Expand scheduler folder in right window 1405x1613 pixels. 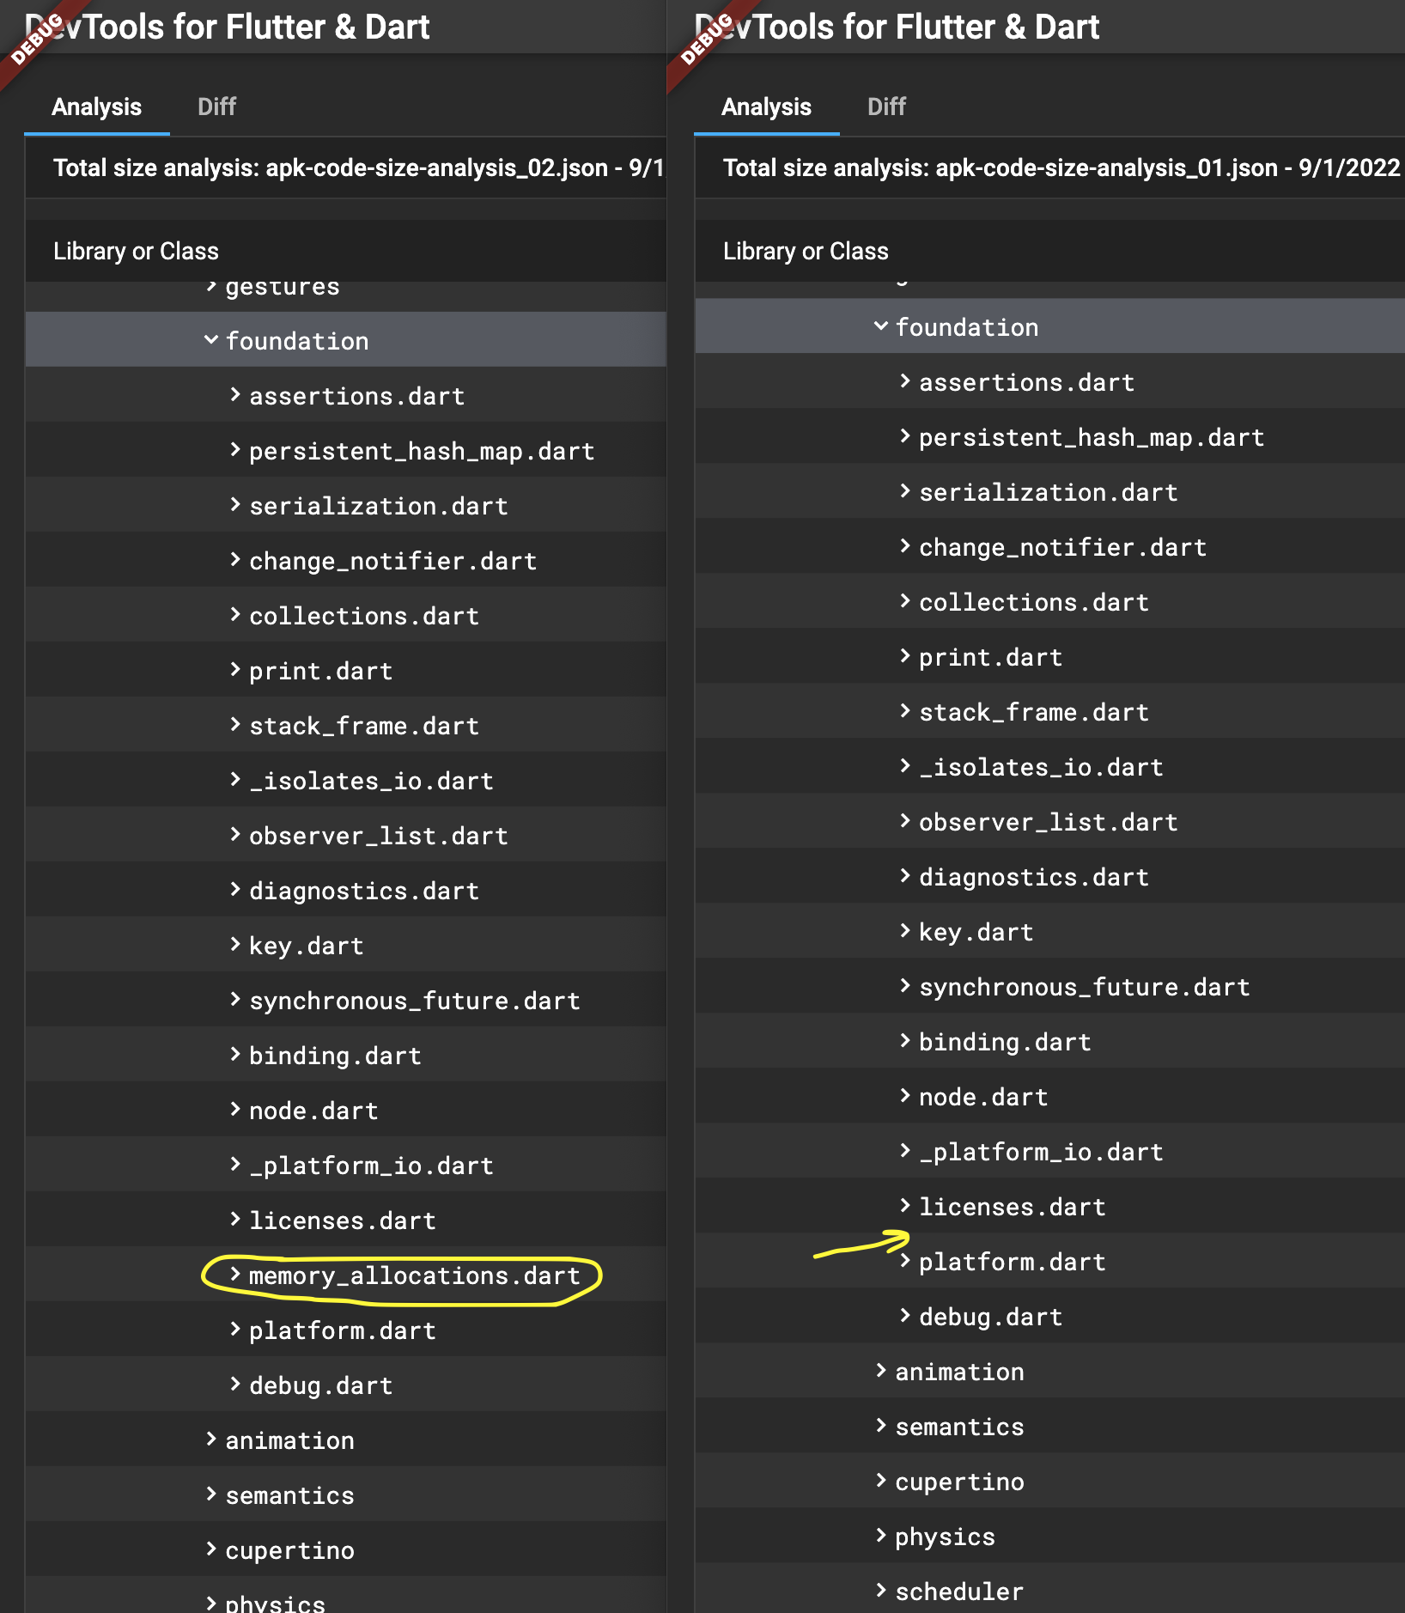(x=881, y=1591)
